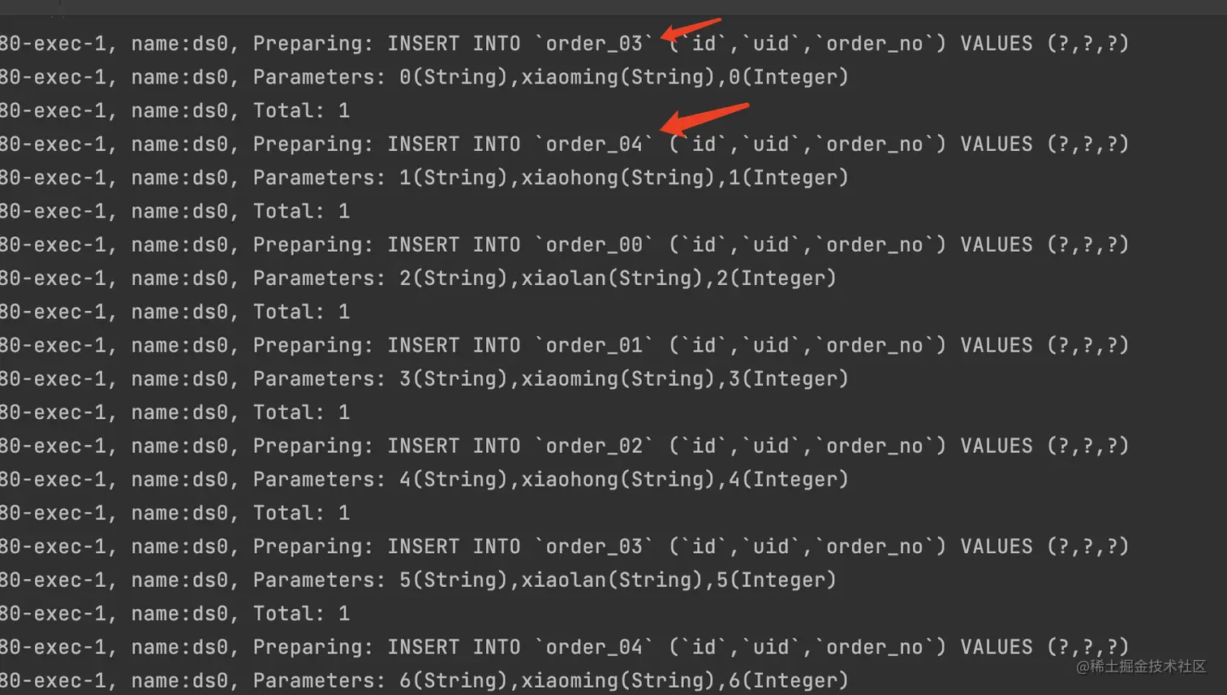Click order_03 text marked by red arrow
Screen dimensions: 1227x695
(x=594, y=44)
